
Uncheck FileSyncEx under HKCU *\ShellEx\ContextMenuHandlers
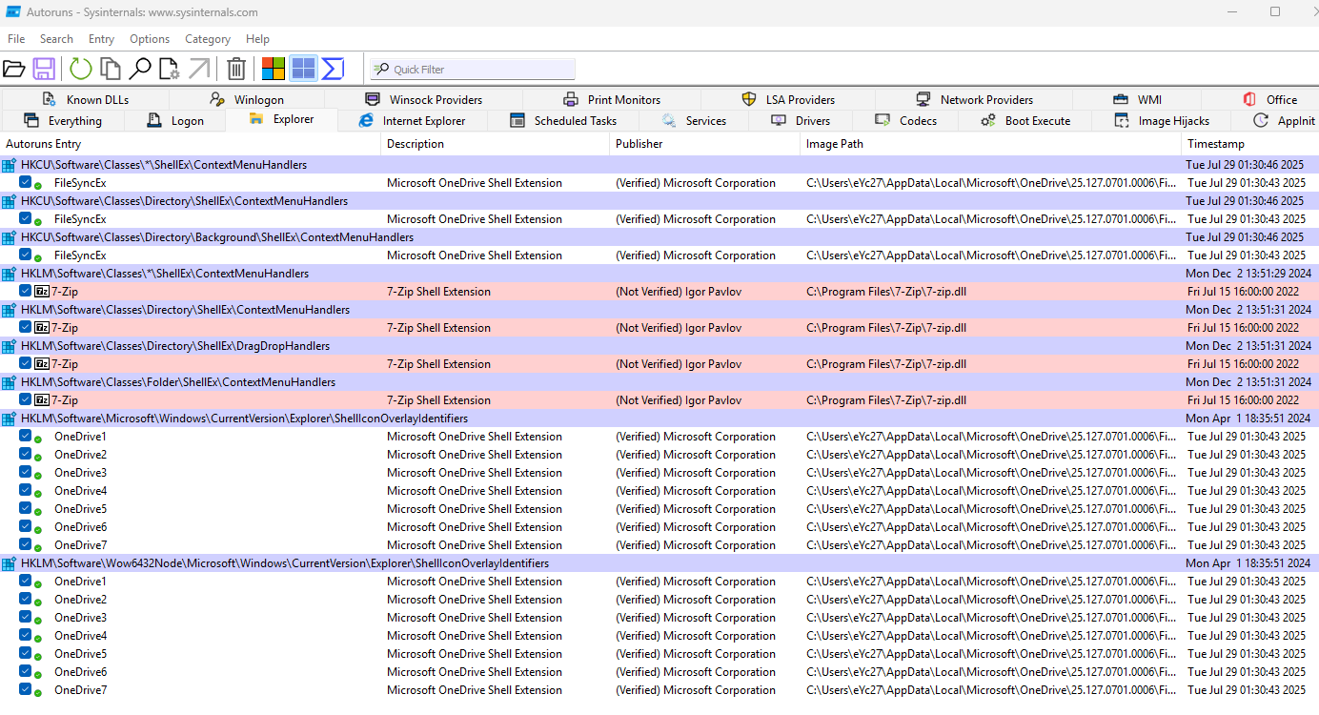pos(25,182)
